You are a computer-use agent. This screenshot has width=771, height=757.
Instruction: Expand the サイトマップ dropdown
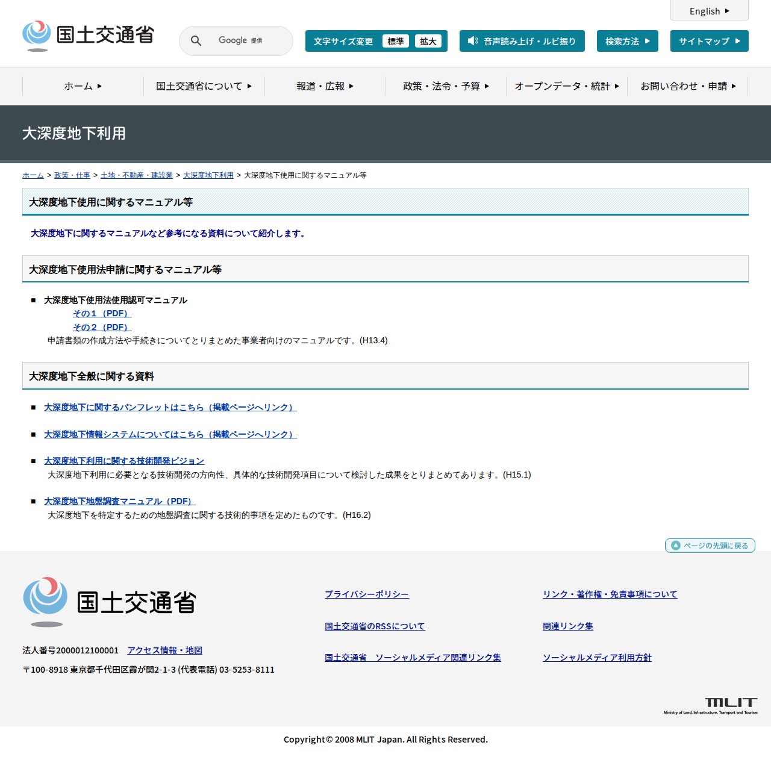[x=709, y=41]
